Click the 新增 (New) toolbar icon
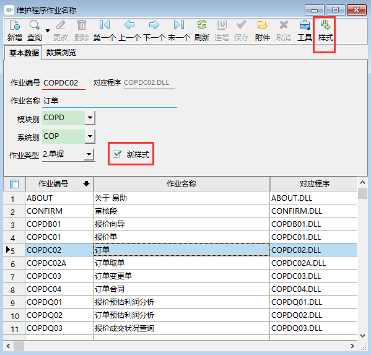The width and height of the screenshot is (371, 355). [x=14, y=31]
